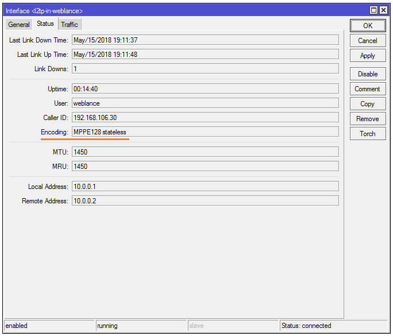
Task: Click the 'Local Address:' label
Action: pyautogui.click(x=48, y=187)
